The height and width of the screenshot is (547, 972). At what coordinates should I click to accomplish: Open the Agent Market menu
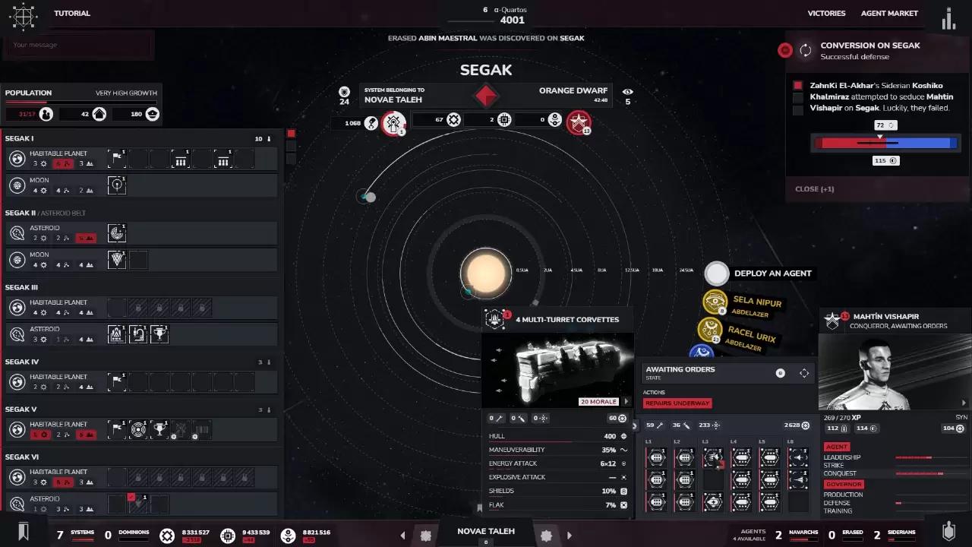click(889, 13)
